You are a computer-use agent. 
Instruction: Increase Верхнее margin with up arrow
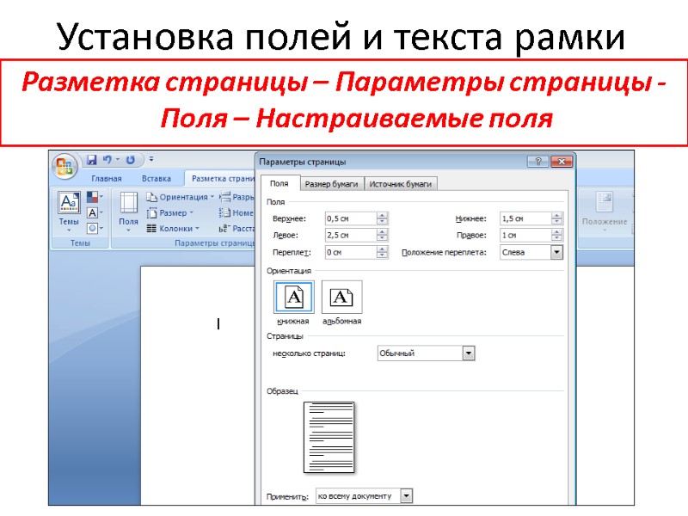point(382,216)
